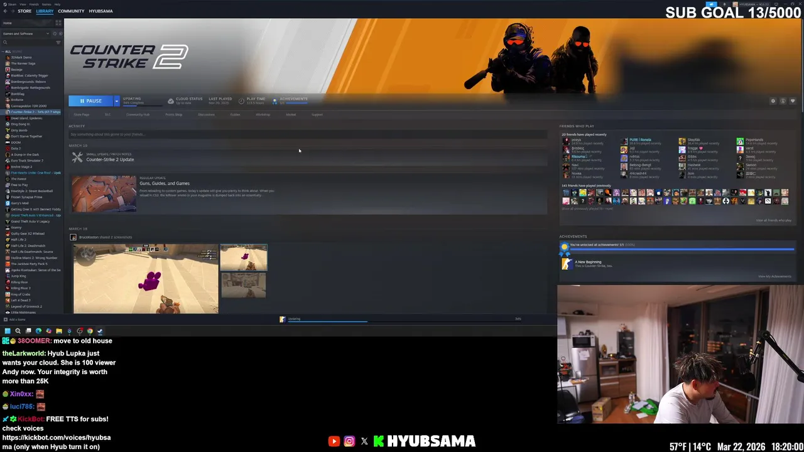Open File Explorer from the taskbar
804x452 pixels.
pyautogui.click(x=59, y=331)
